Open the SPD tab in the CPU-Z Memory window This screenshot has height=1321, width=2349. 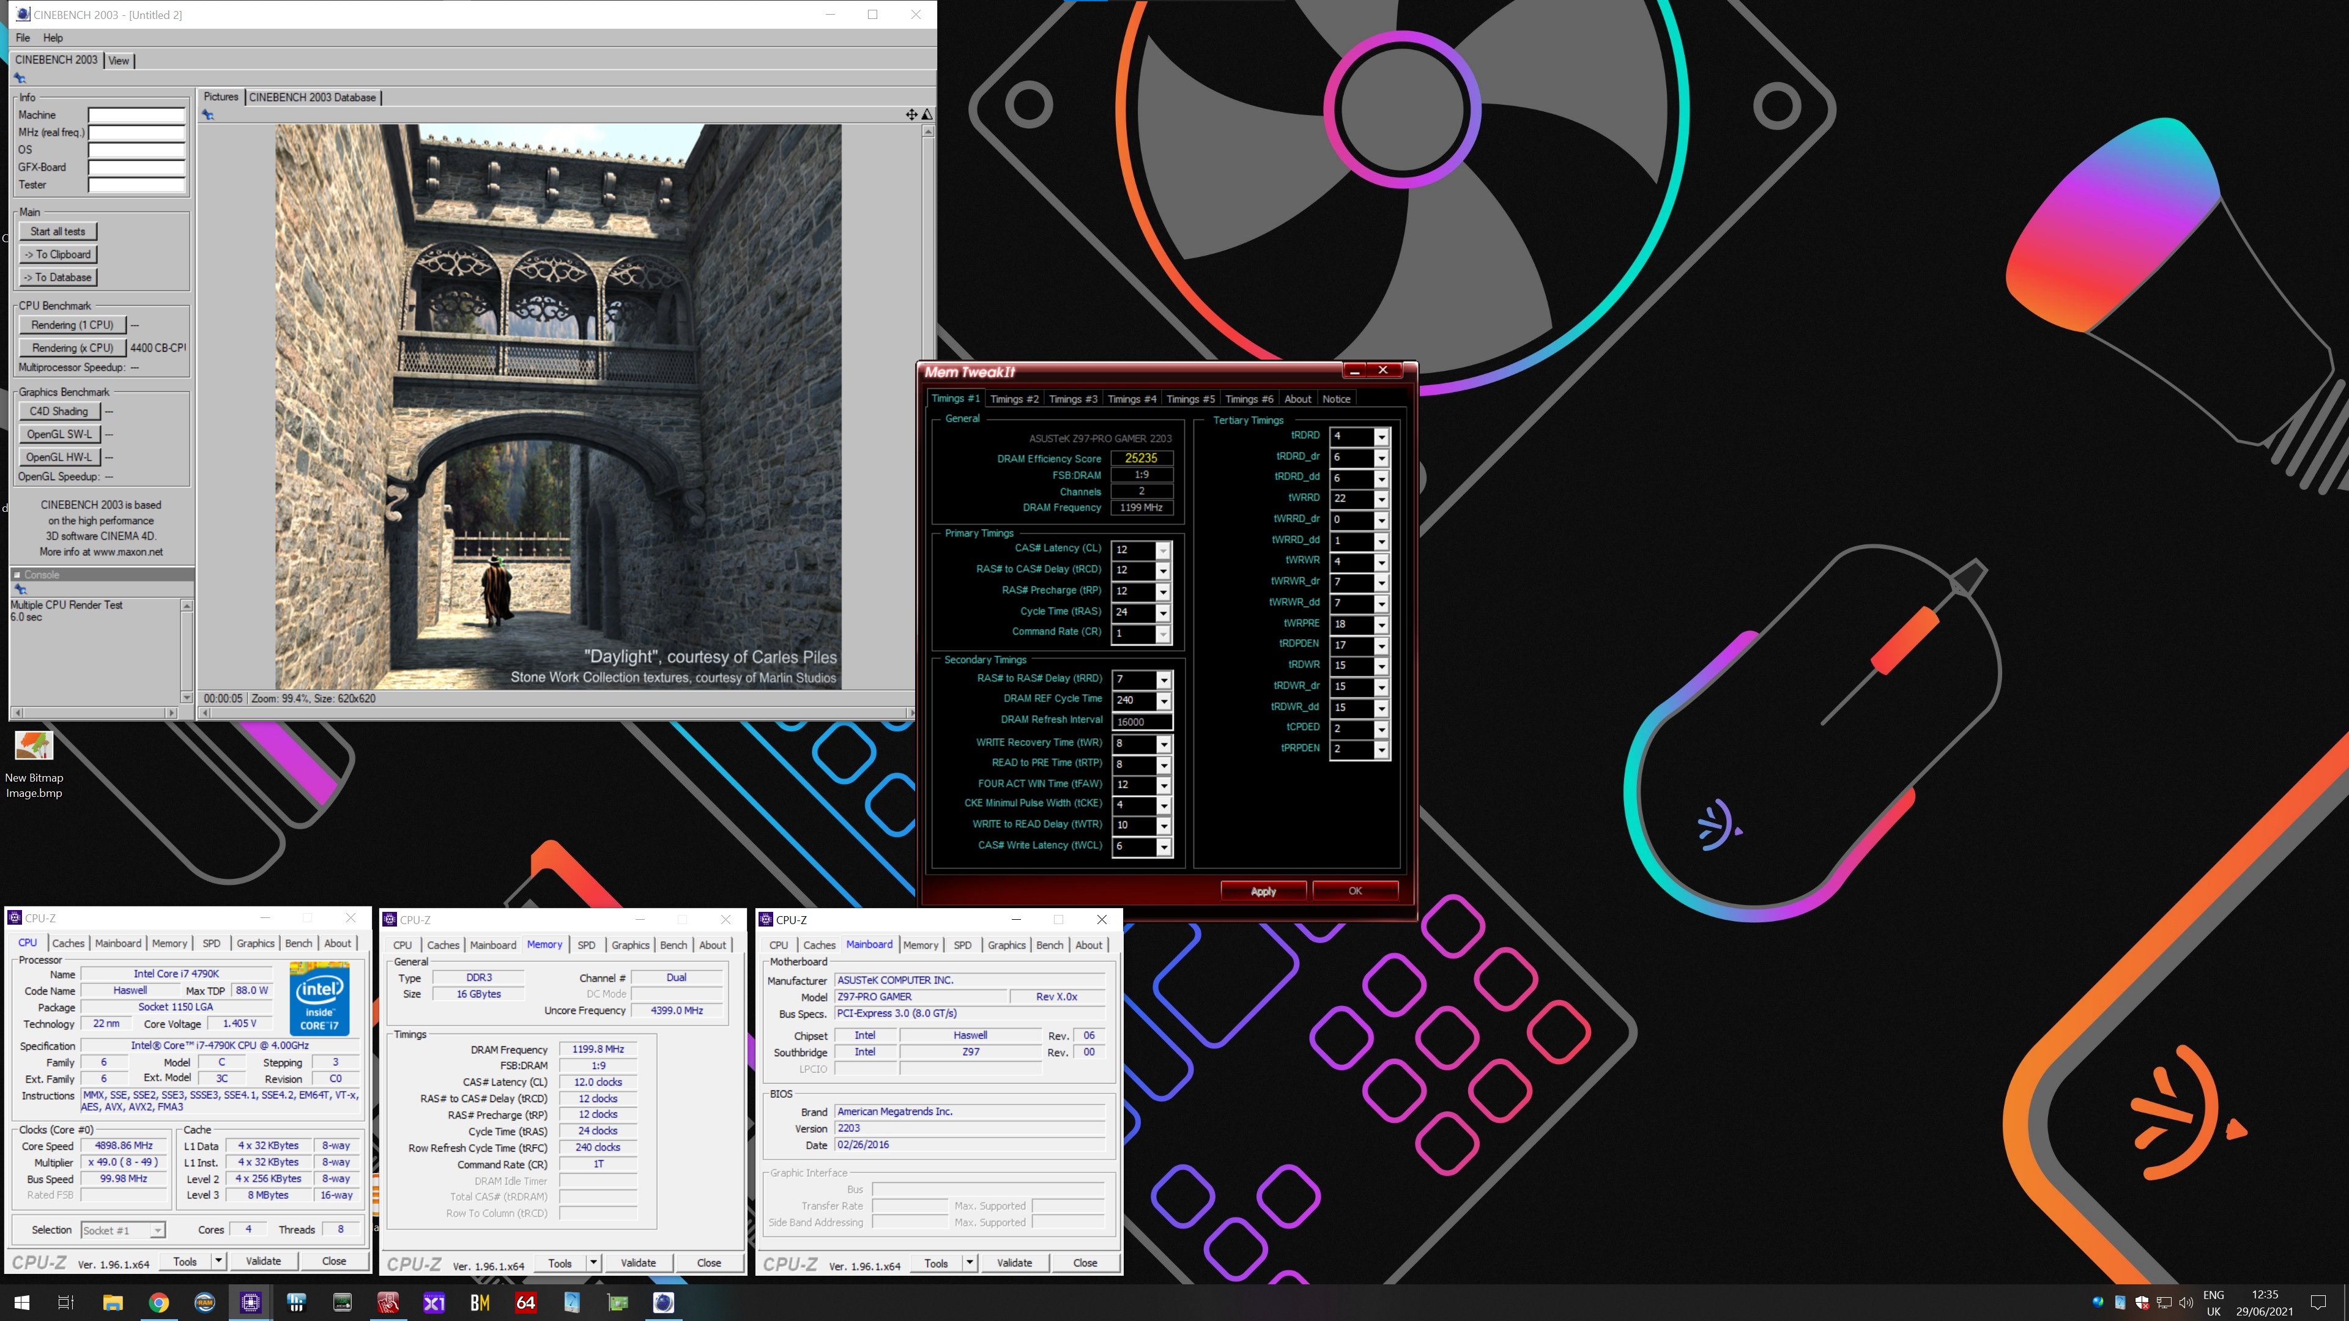(587, 944)
